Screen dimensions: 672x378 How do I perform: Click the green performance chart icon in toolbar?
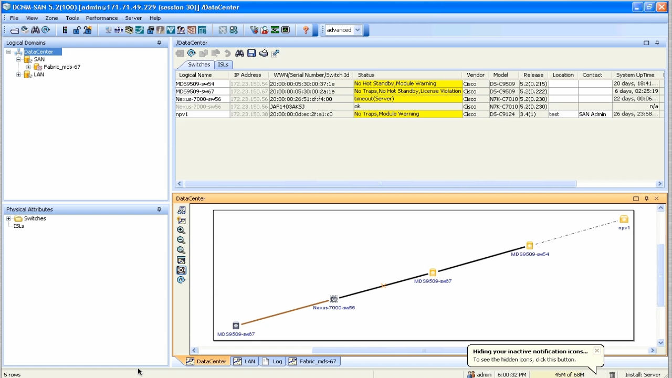pos(275,30)
